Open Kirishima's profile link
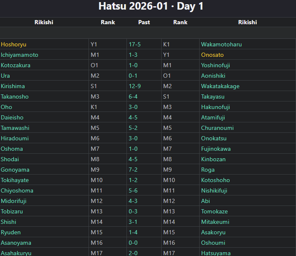The height and width of the screenshot is (256, 296). tap(13, 86)
